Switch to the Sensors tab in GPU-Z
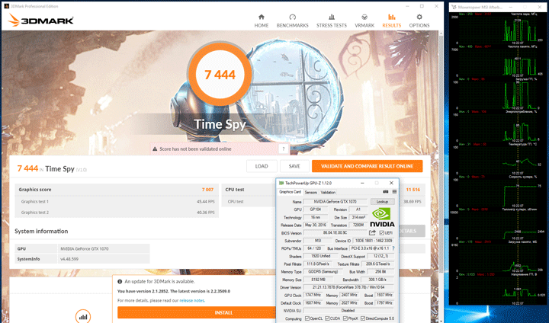The width and height of the screenshot is (549, 323). pos(310,192)
